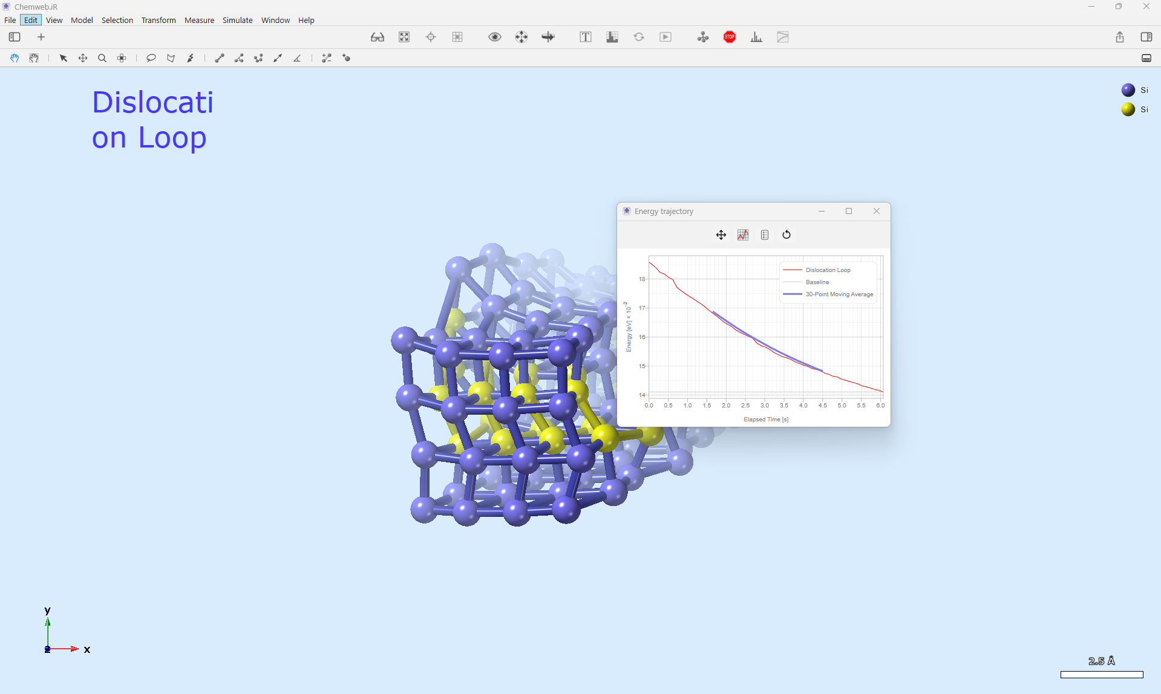
Task: Click the histogram grid icon
Action: point(612,37)
